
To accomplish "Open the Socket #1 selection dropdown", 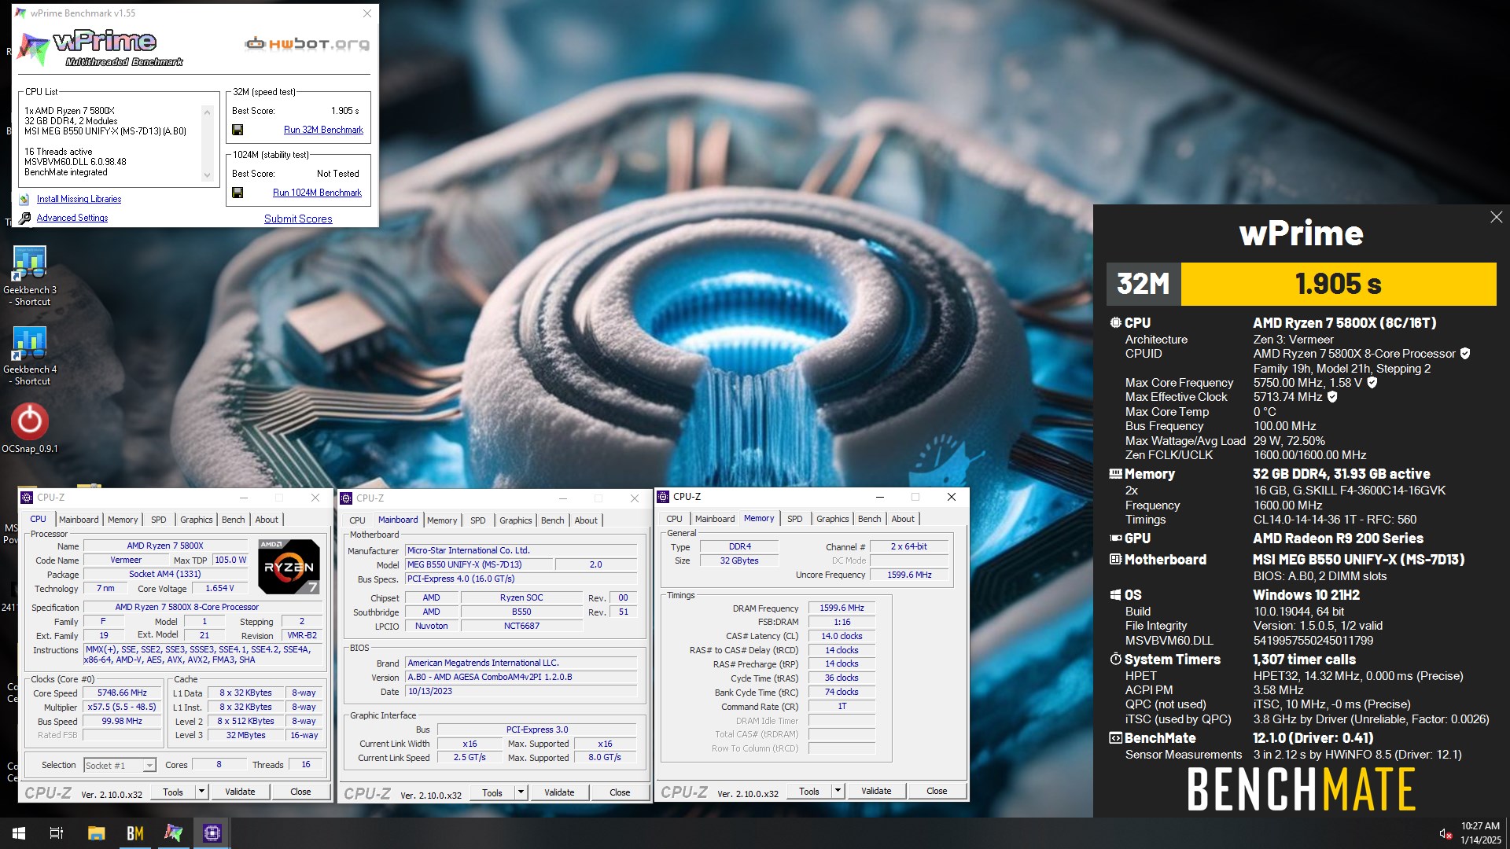I will tap(120, 766).
